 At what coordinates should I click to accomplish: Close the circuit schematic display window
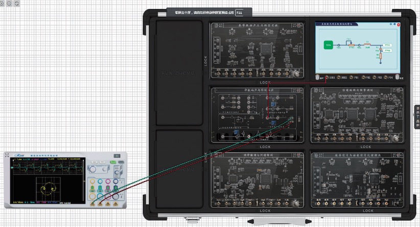(399, 24)
